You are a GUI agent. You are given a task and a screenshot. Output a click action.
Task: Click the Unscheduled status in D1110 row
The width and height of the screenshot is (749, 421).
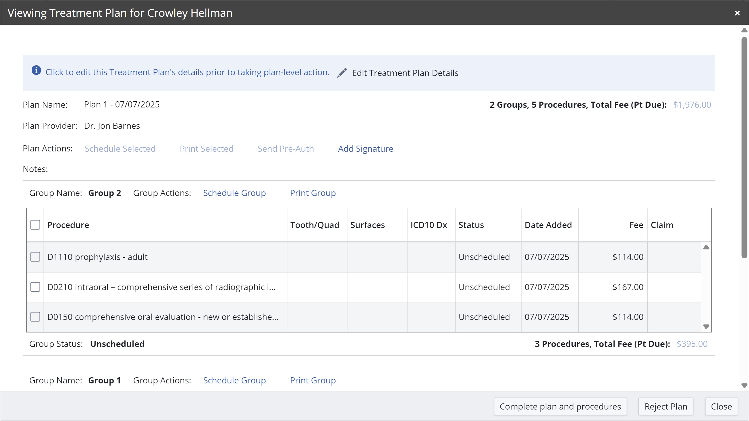click(484, 257)
